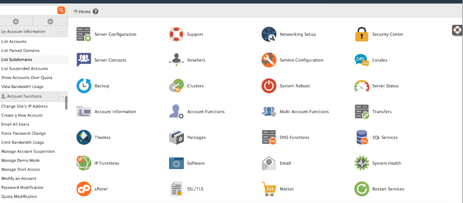Image resolution: width=463 pixels, height=203 pixels.
Task: Open the Restart Services green icon
Action: coord(361,189)
